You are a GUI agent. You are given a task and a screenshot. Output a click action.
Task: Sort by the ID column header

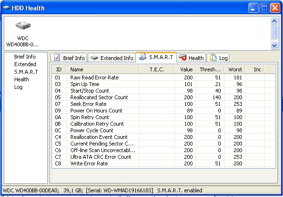(59, 69)
